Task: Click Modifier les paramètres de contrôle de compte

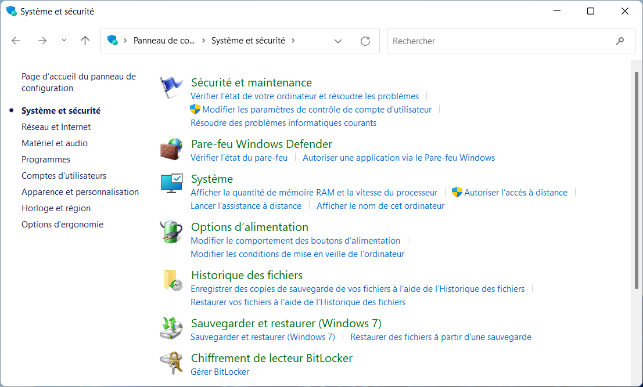Action: (317, 109)
